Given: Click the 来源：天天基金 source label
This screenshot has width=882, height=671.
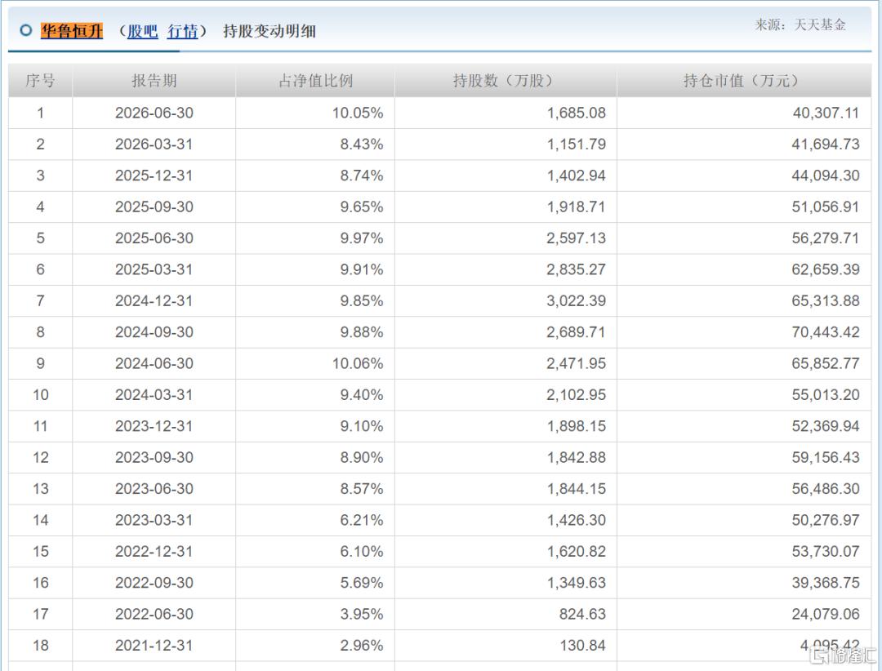Looking at the screenshot, I should (x=800, y=24).
